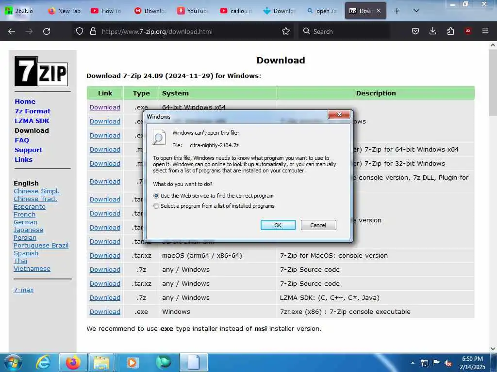Open tracking protection shield icon
Image resolution: width=497 pixels, height=372 pixels.
(80, 31)
